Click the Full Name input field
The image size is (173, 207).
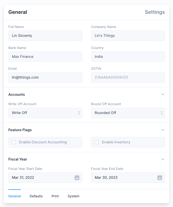click(x=45, y=36)
